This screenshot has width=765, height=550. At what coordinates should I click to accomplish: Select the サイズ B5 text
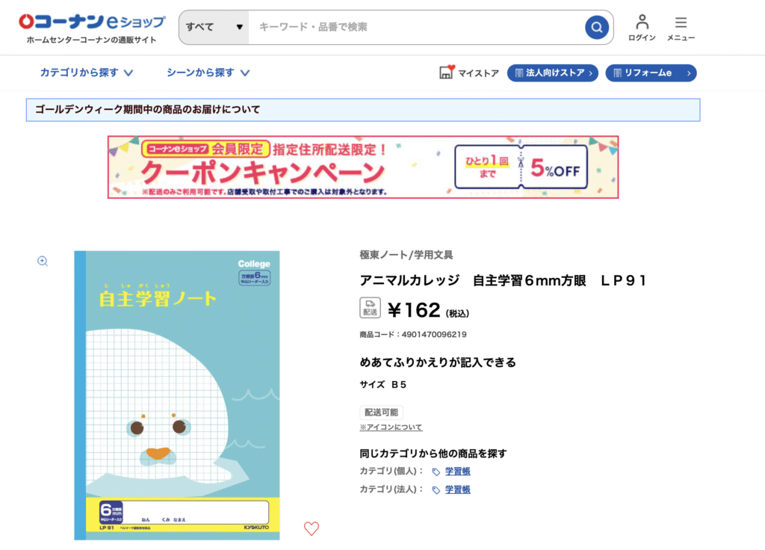point(383,385)
